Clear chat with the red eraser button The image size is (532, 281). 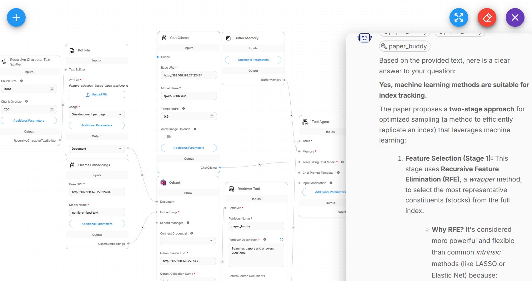pyautogui.click(x=487, y=17)
